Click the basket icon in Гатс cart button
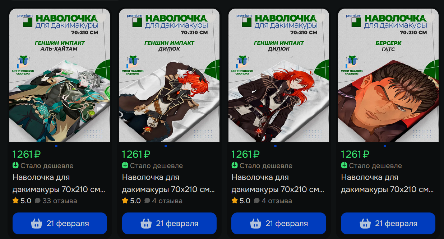444x239 pixels. pyautogui.click(x=365, y=224)
